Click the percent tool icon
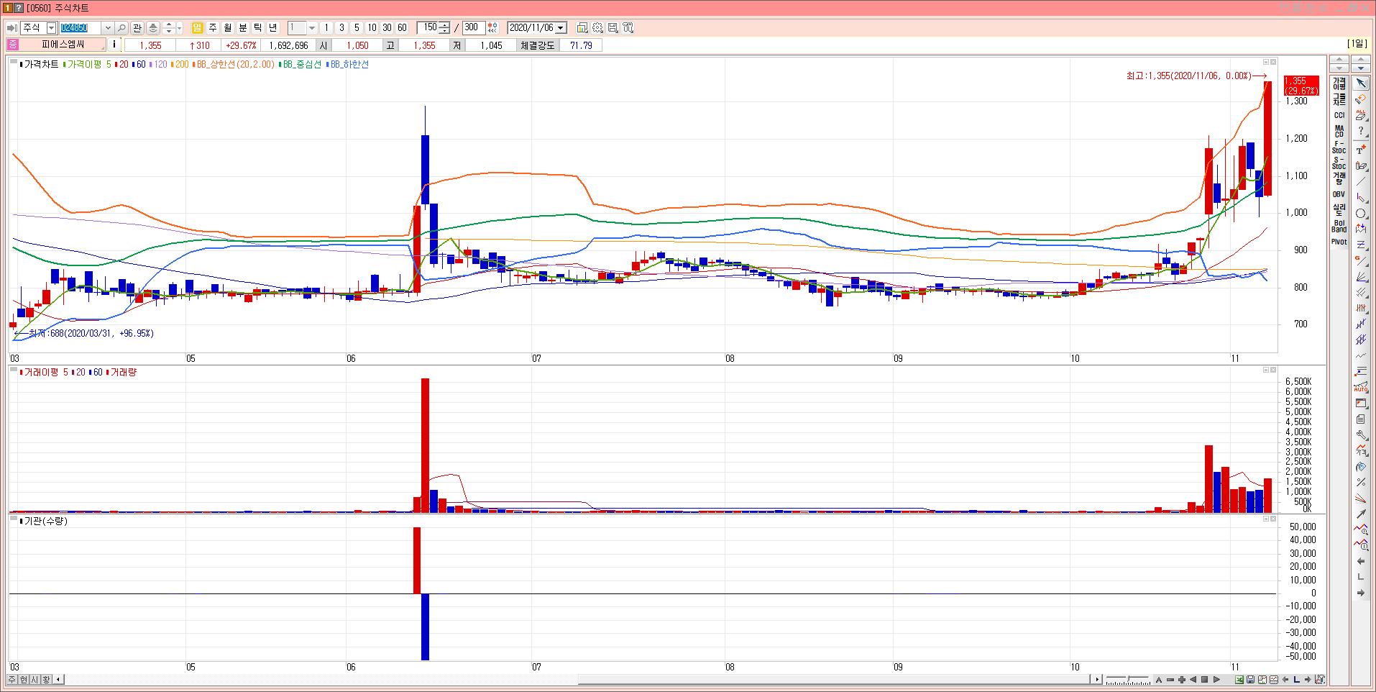The height and width of the screenshot is (692, 1376). point(1361,482)
